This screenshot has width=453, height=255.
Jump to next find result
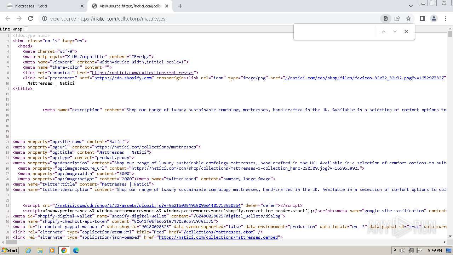tap(395, 32)
